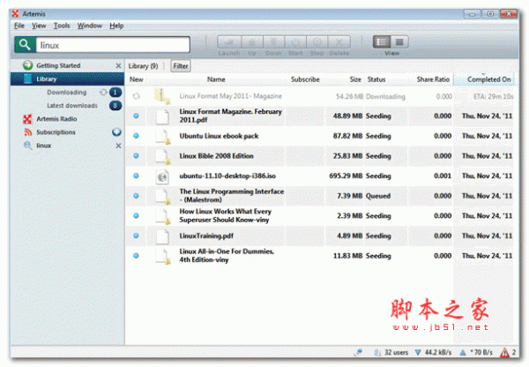Click the file icon of LinuxTraining.pdf
The width and height of the screenshot is (529, 367).
(x=162, y=236)
